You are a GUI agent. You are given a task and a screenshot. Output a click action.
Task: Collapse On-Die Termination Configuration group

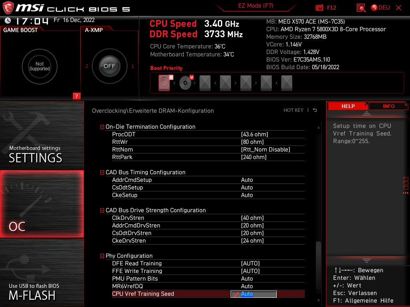102,127
